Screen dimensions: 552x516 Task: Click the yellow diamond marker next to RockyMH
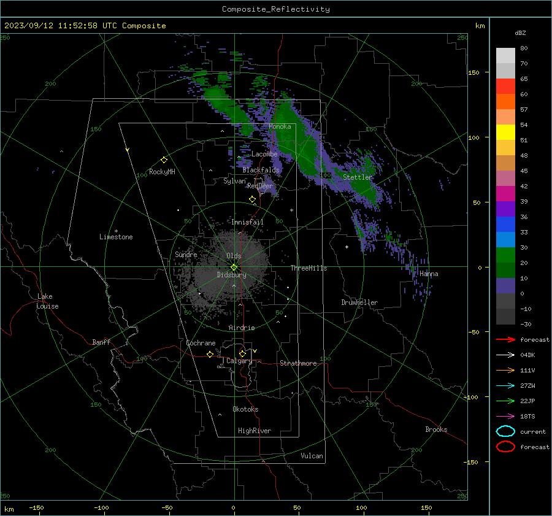(x=164, y=160)
